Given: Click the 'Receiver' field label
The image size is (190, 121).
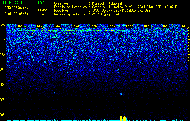Looking at the screenshot, I should click(61, 11).
